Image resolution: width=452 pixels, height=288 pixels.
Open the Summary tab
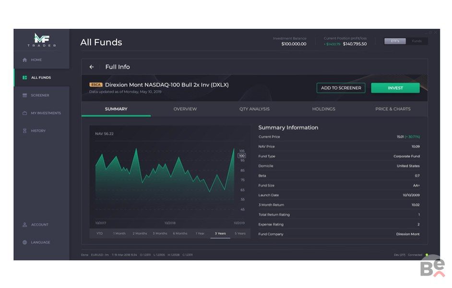(116, 109)
